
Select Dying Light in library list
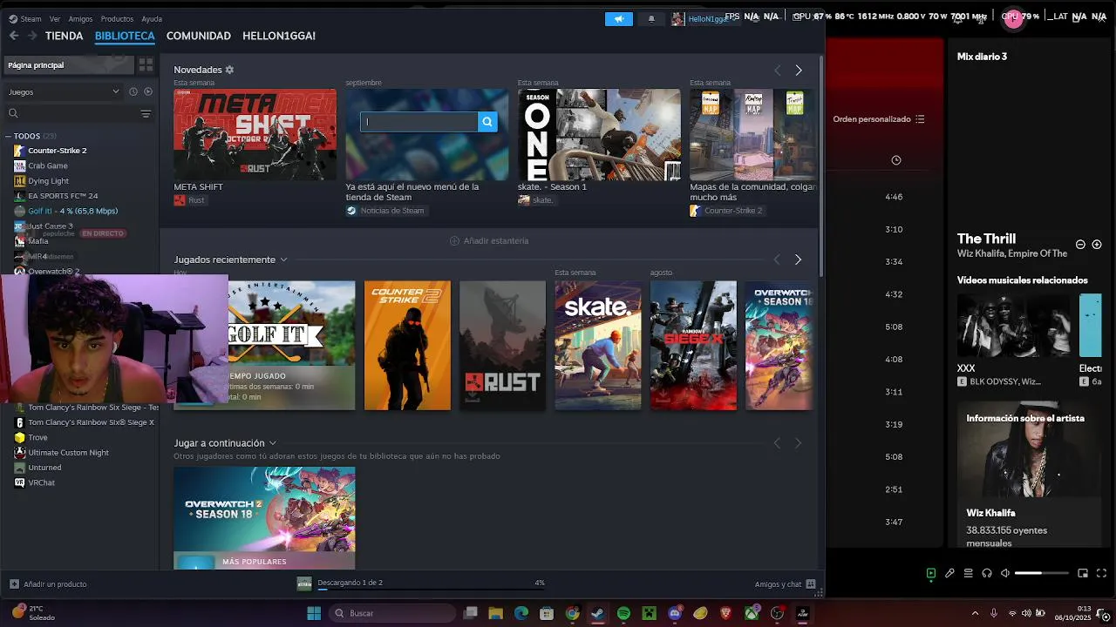point(48,181)
